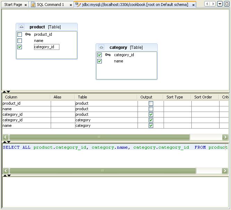
Task: Click grid scrollbar left arrow
Action: point(6,137)
